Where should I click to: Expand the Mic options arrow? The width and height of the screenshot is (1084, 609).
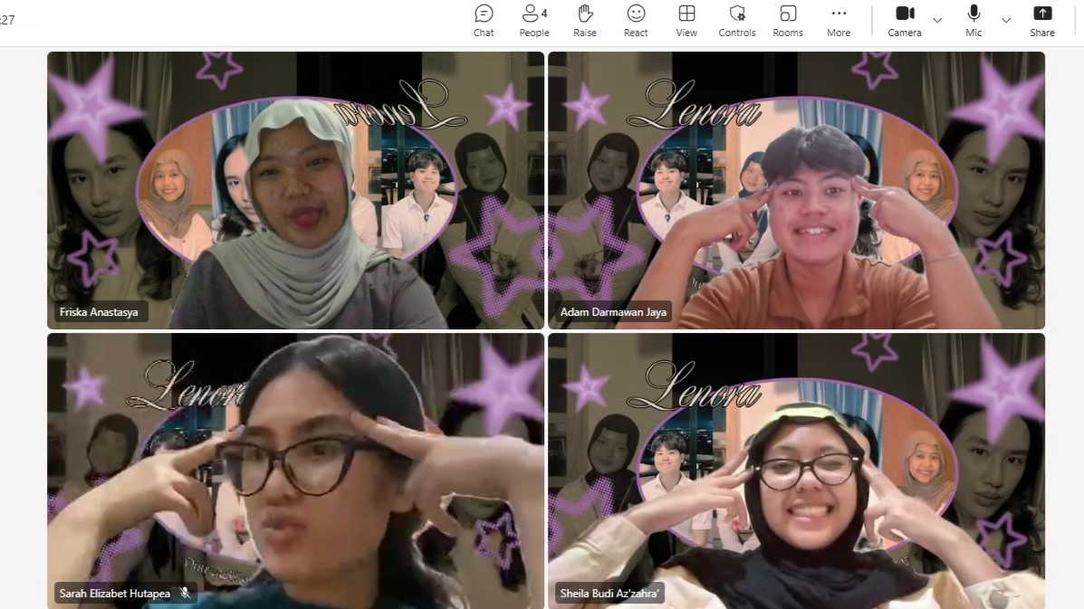tap(1006, 21)
